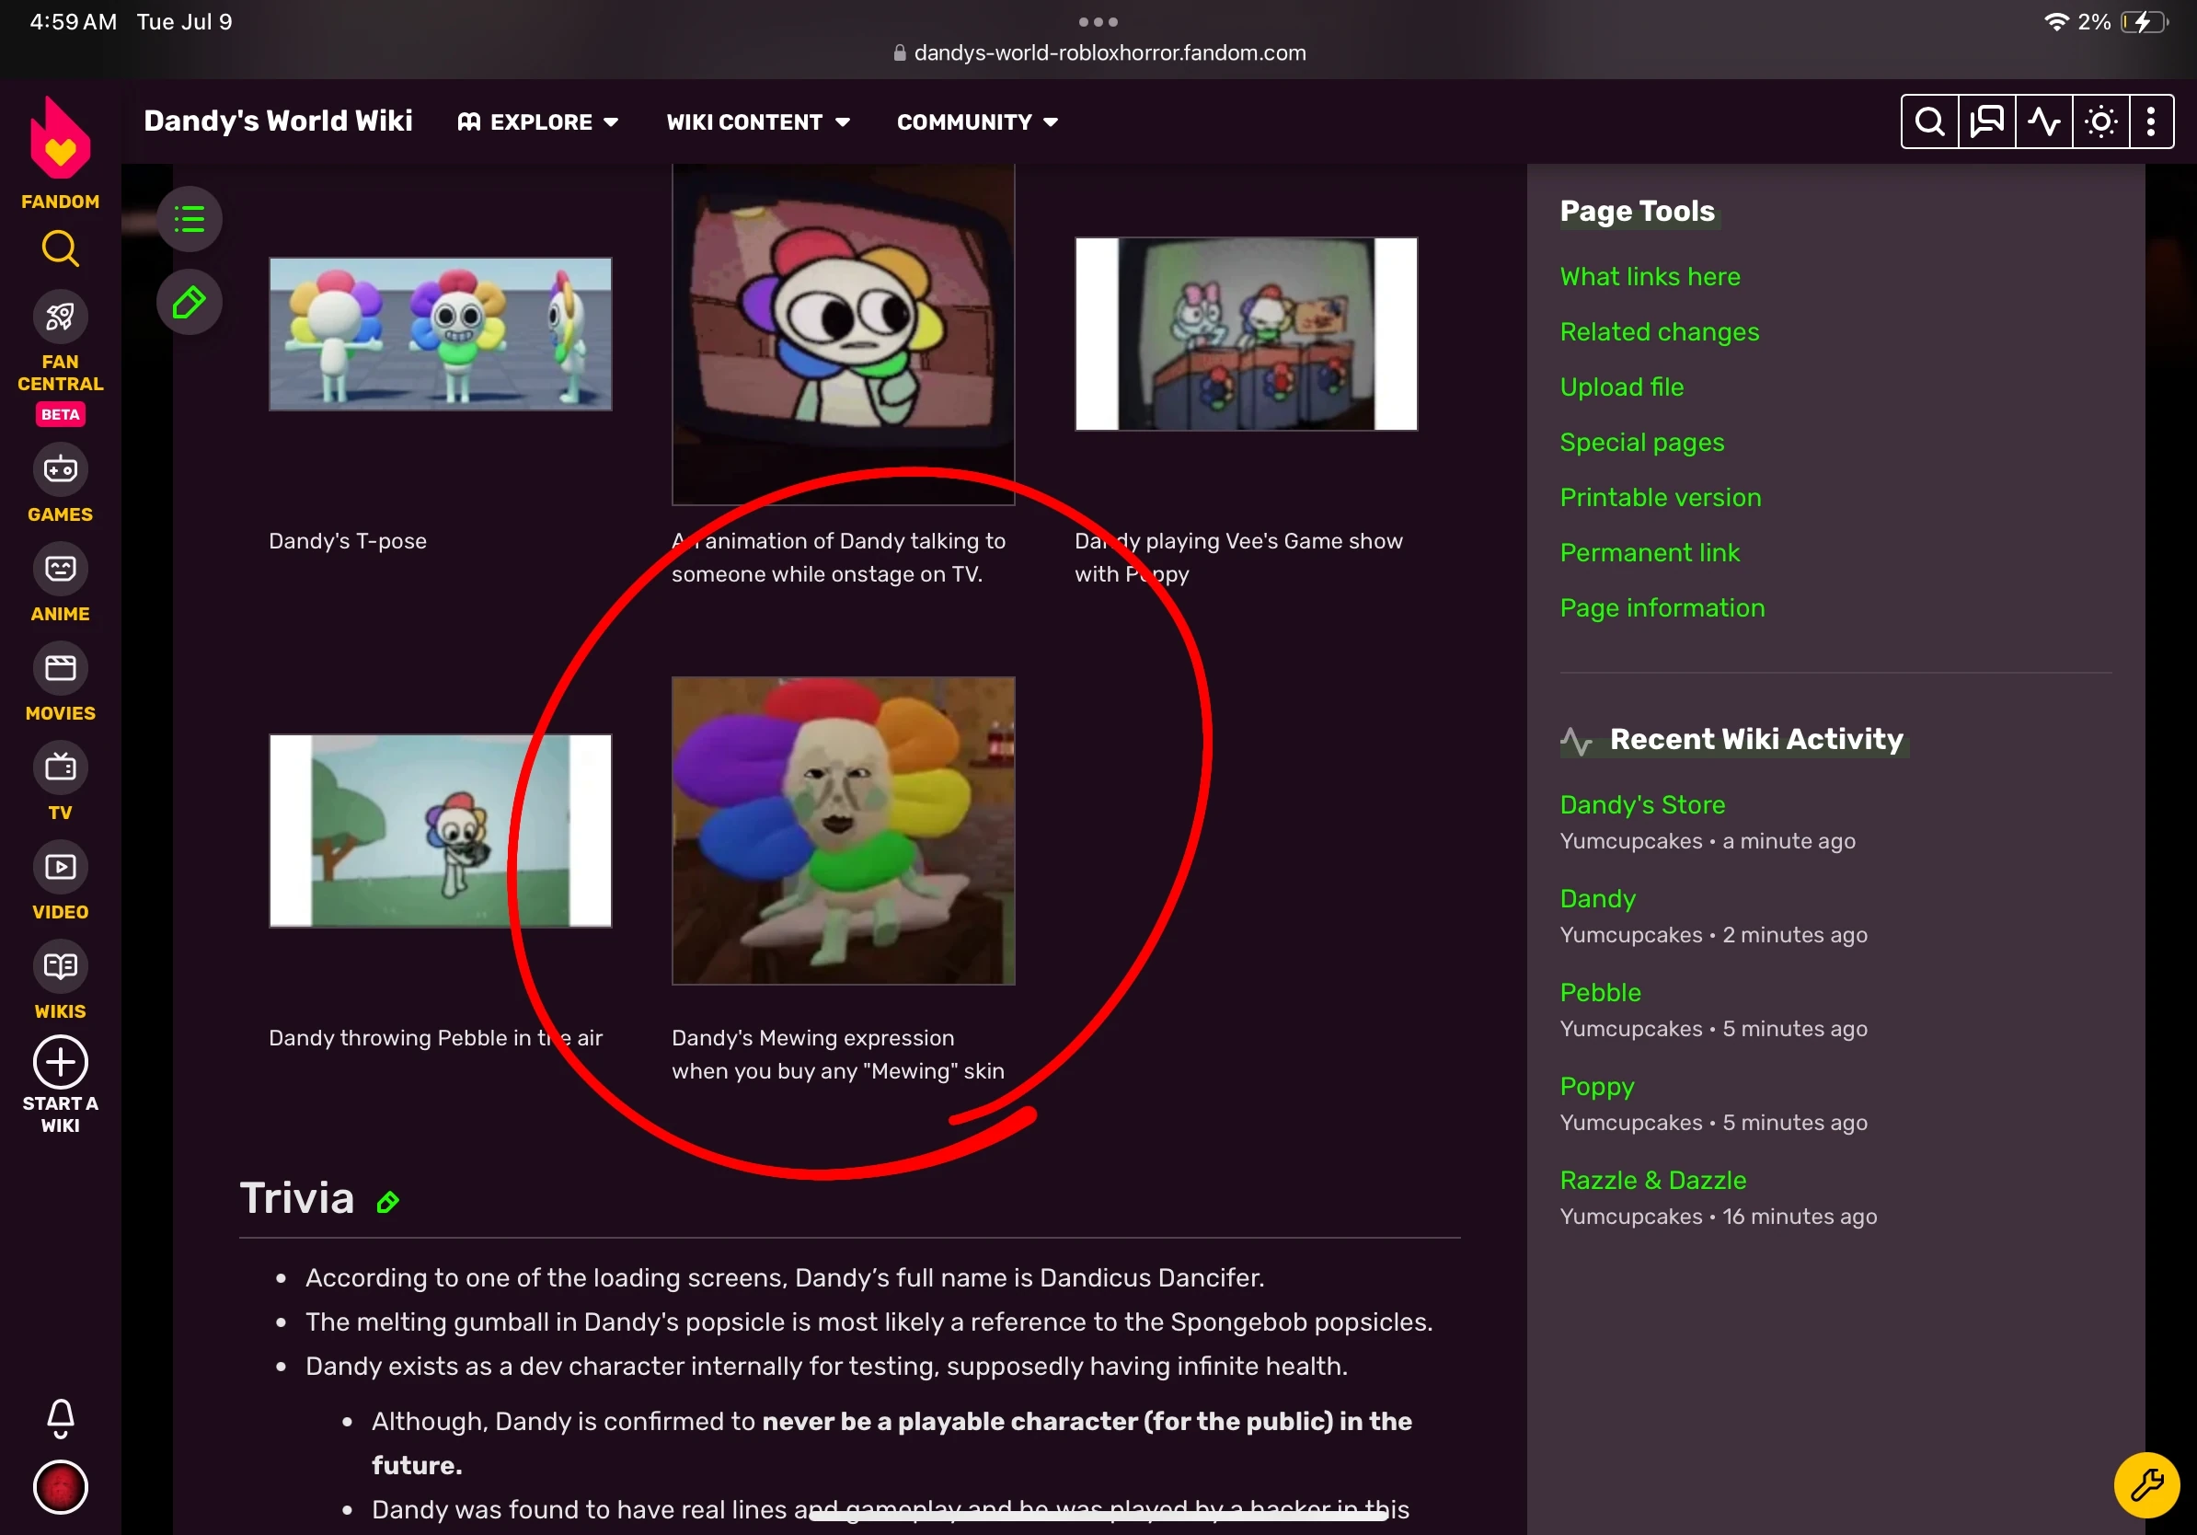Screen dimensions: 2197x1535
Task: Open the three-dot more options menu
Action: pyautogui.click(x=2151, y=121)
